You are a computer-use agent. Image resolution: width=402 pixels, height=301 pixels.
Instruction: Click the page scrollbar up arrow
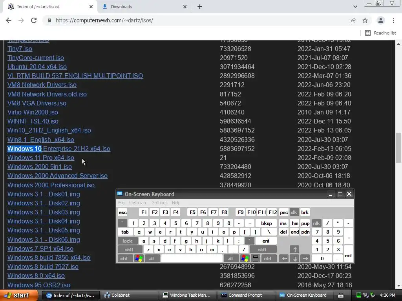tap(399, 44)
